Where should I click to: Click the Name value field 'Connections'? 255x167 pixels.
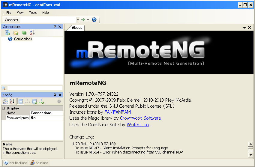[x=46, y=113]
